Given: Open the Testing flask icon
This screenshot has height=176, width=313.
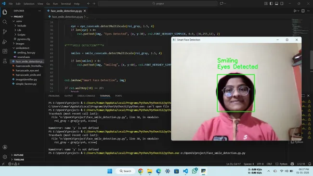Looking at the screenshot, I should point(5,61).
